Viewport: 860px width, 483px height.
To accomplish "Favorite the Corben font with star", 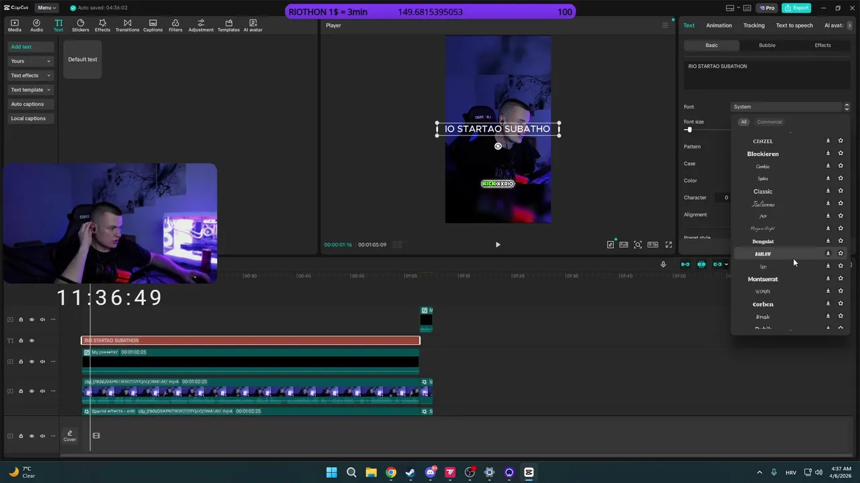I will coord(841,304).
